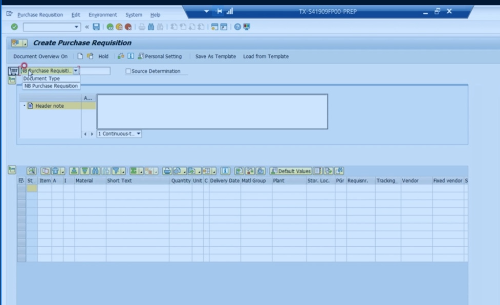Click the Hold button

[103, 56]
